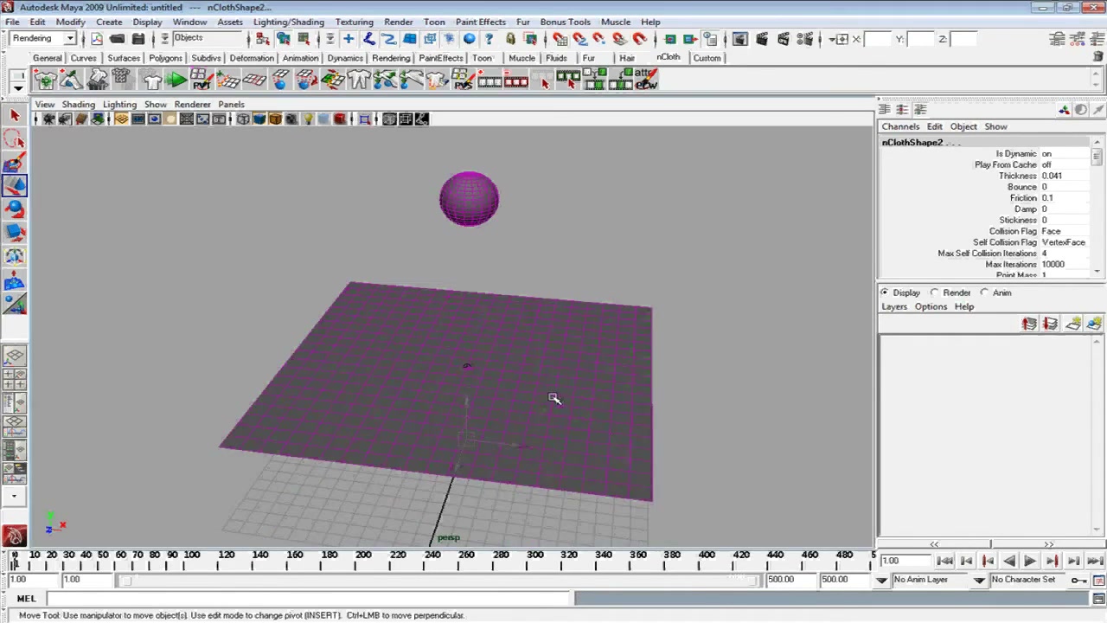Choose the Move tool in toolbox
The width and height of the screenshot is (1107, 623).
15,185
